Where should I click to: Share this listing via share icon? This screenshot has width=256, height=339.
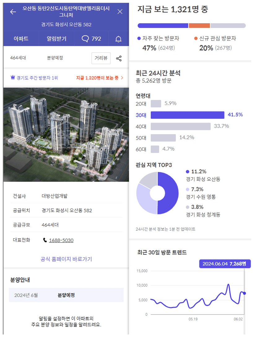[119, 58]
